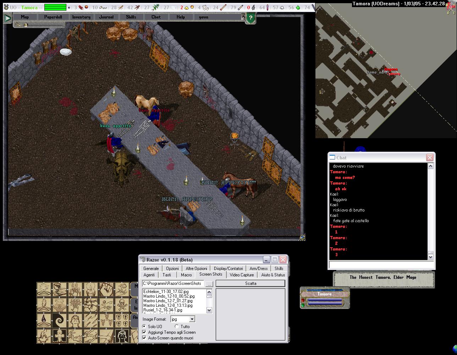Screen dimensions: 457x355
Task: Cast the explosion burst spell icon
Action: tap(44, 336)
